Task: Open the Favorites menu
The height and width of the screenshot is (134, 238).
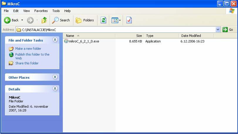Action: [41, 11]
